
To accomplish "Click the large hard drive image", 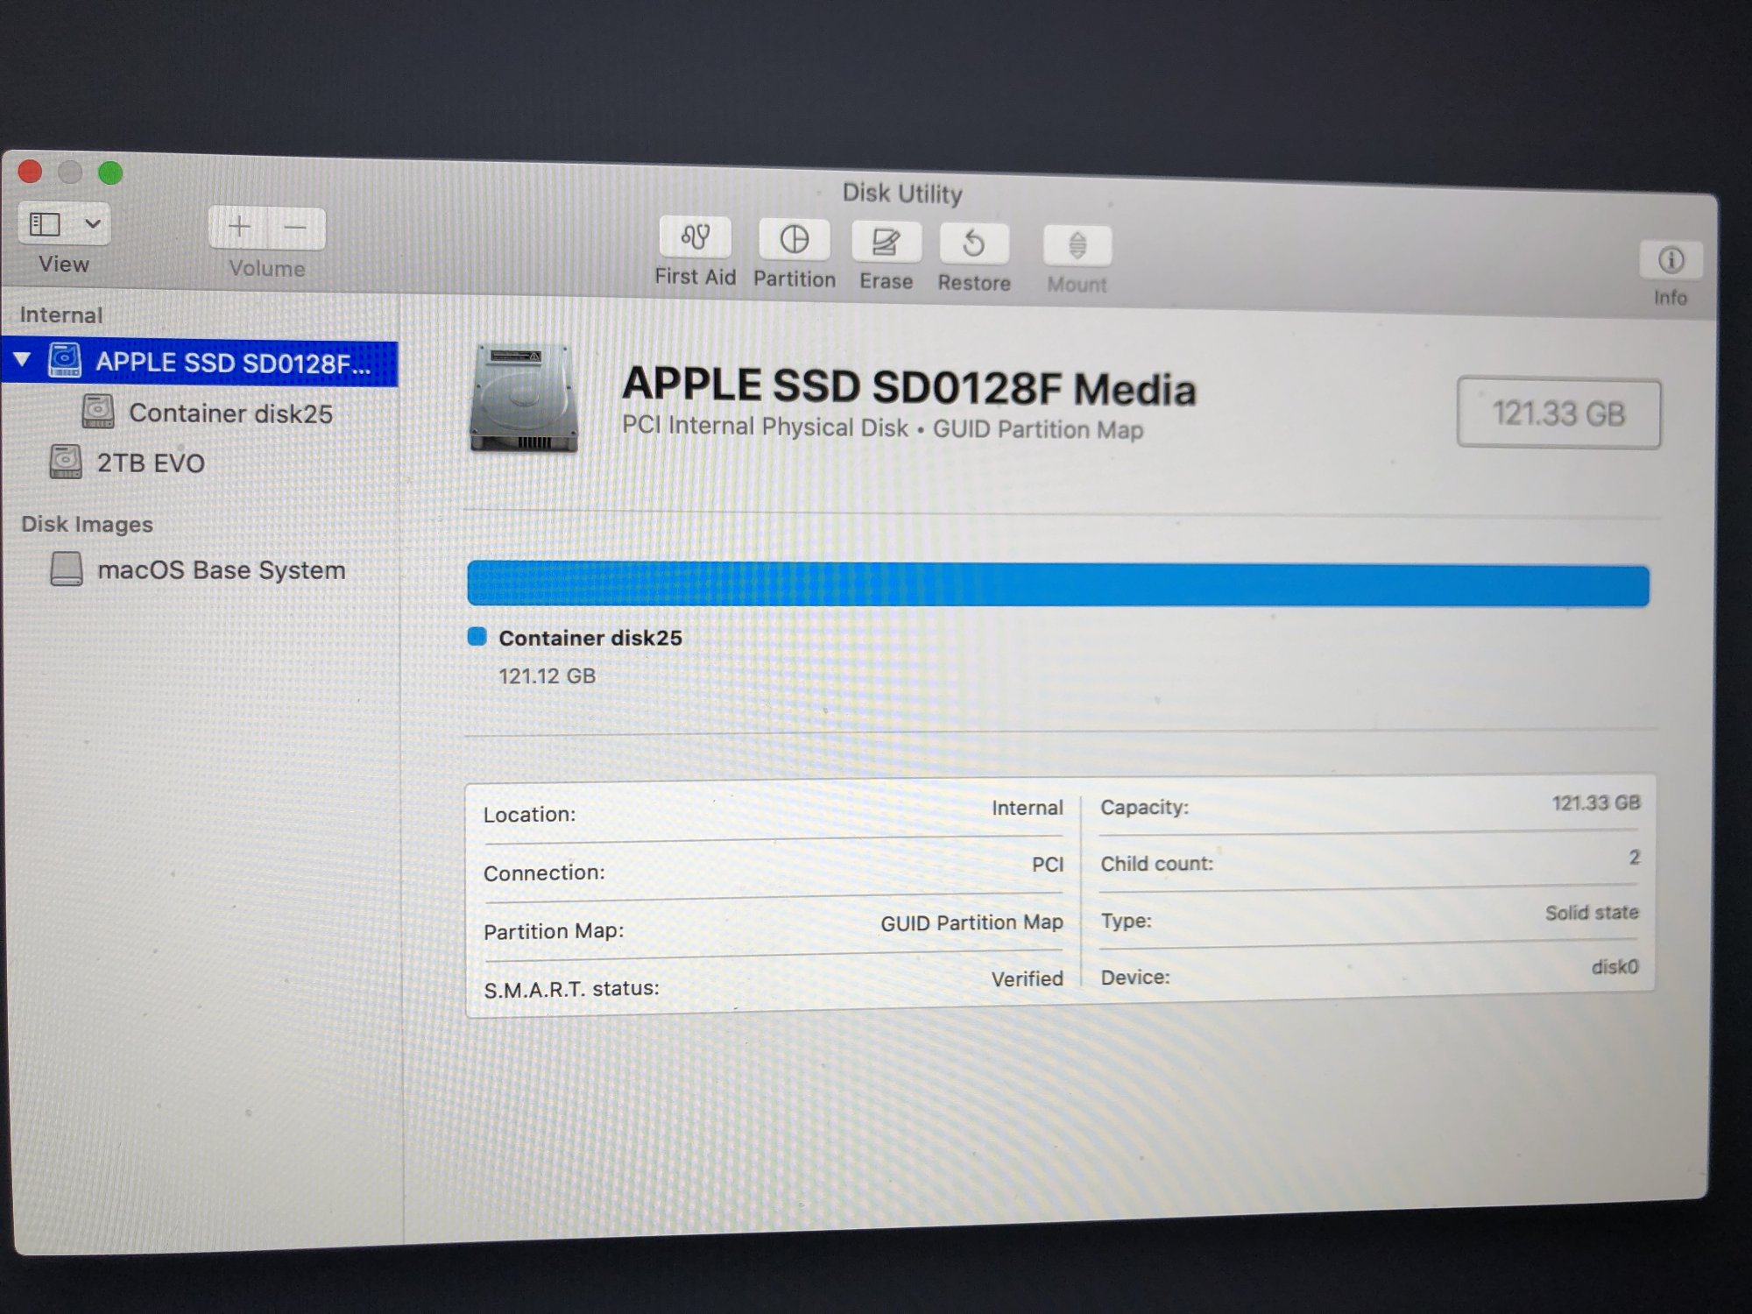I will (x=523, y=399).
